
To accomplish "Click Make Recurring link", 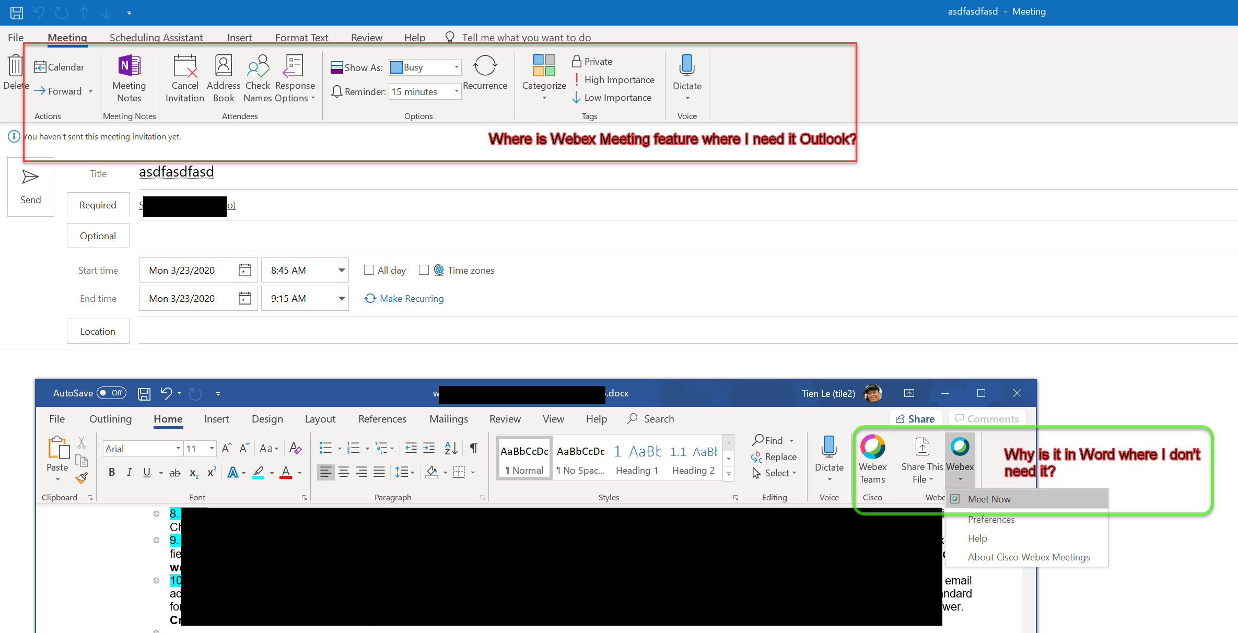I will click(x=404, y=298).
